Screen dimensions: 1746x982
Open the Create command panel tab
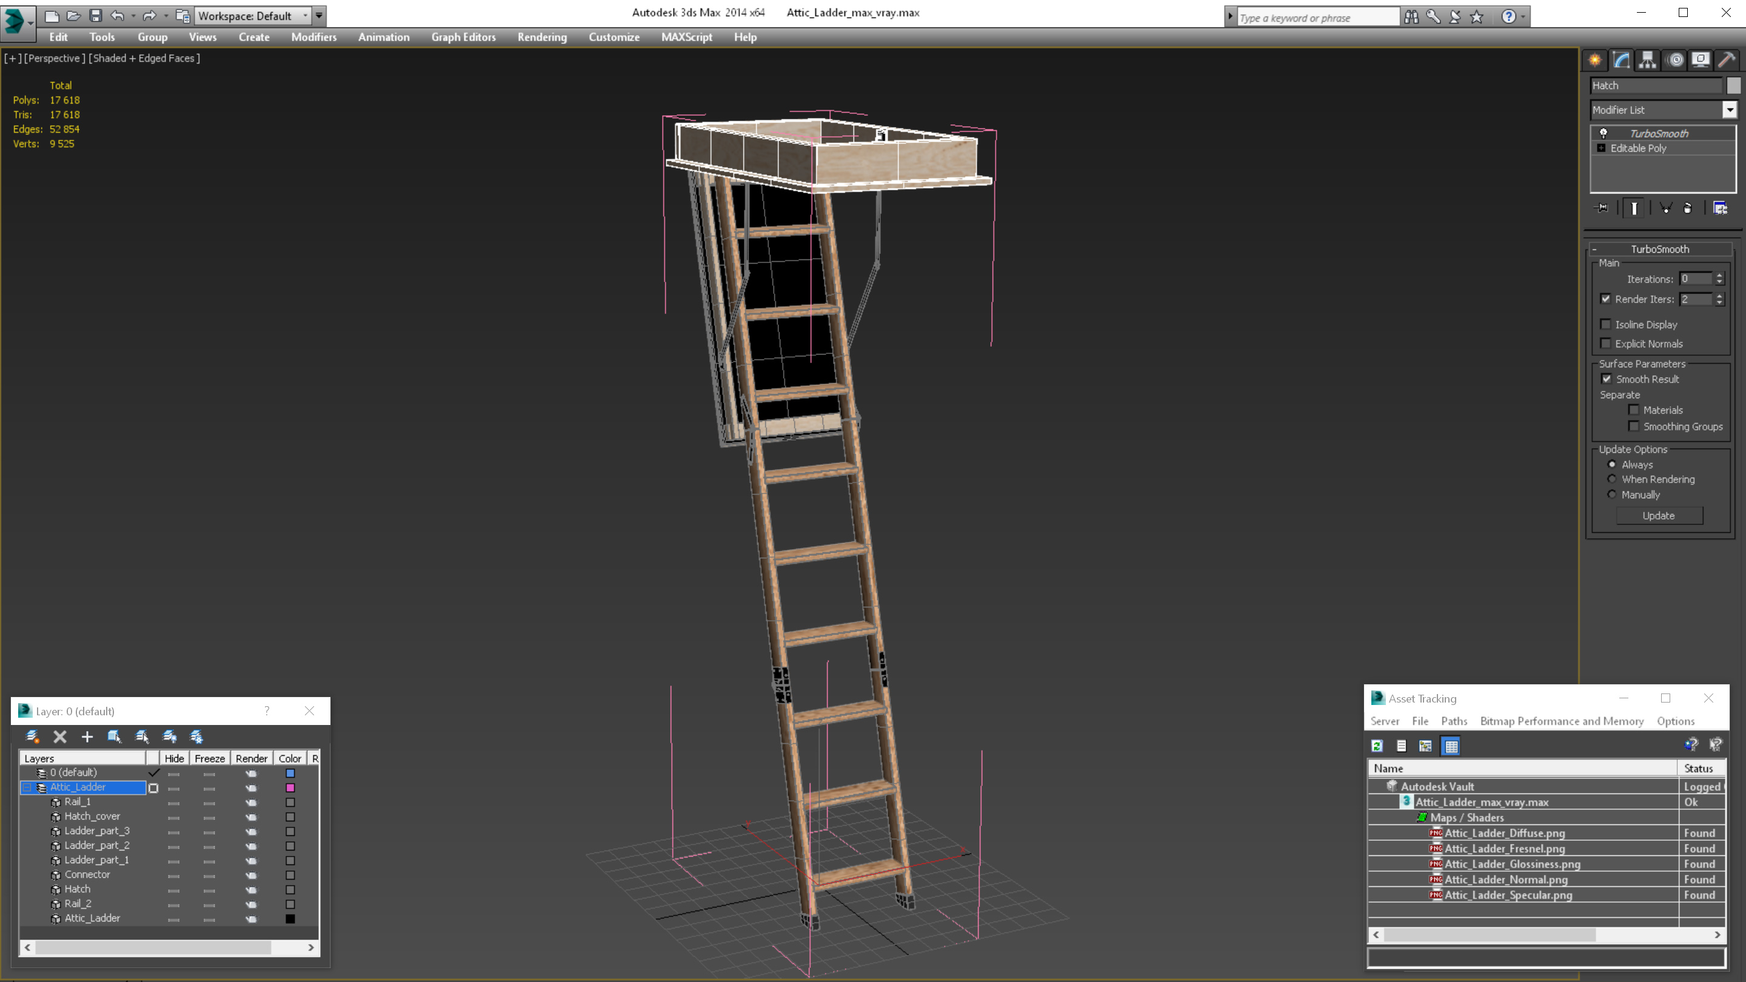[x=1595, y=61]
